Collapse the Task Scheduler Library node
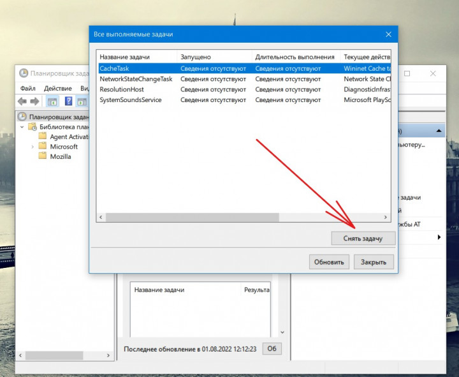The height and width of the screenshot is (377, 459). pos(23,127)
